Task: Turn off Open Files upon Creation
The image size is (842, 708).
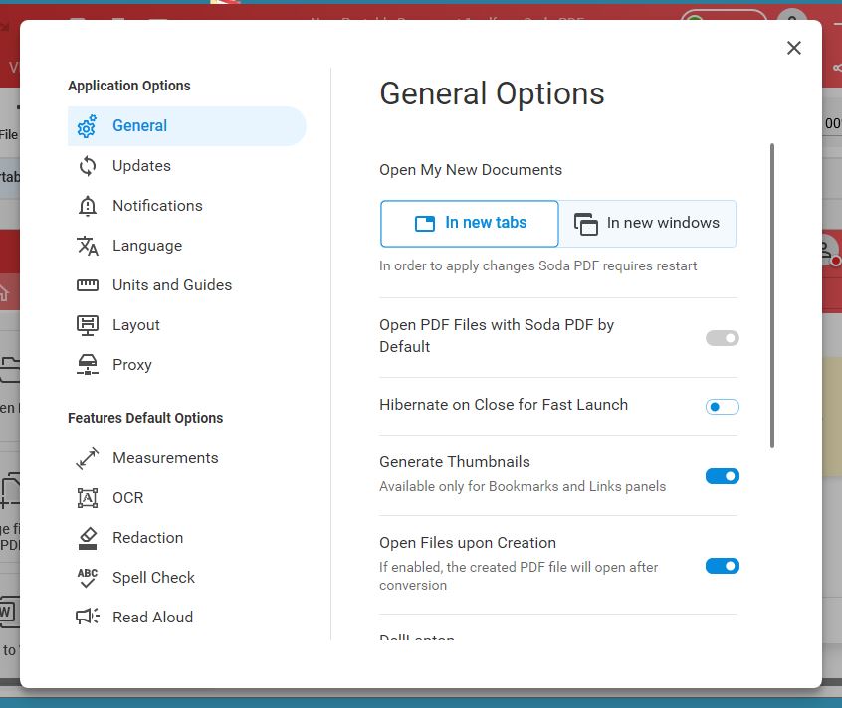Action: click(x=723, y=566)
